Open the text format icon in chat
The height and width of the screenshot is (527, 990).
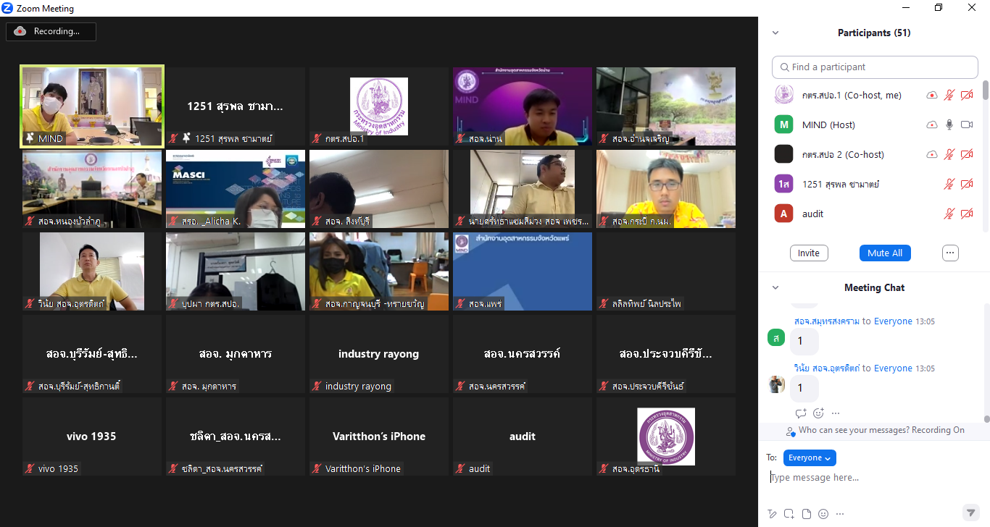(773, 514)
